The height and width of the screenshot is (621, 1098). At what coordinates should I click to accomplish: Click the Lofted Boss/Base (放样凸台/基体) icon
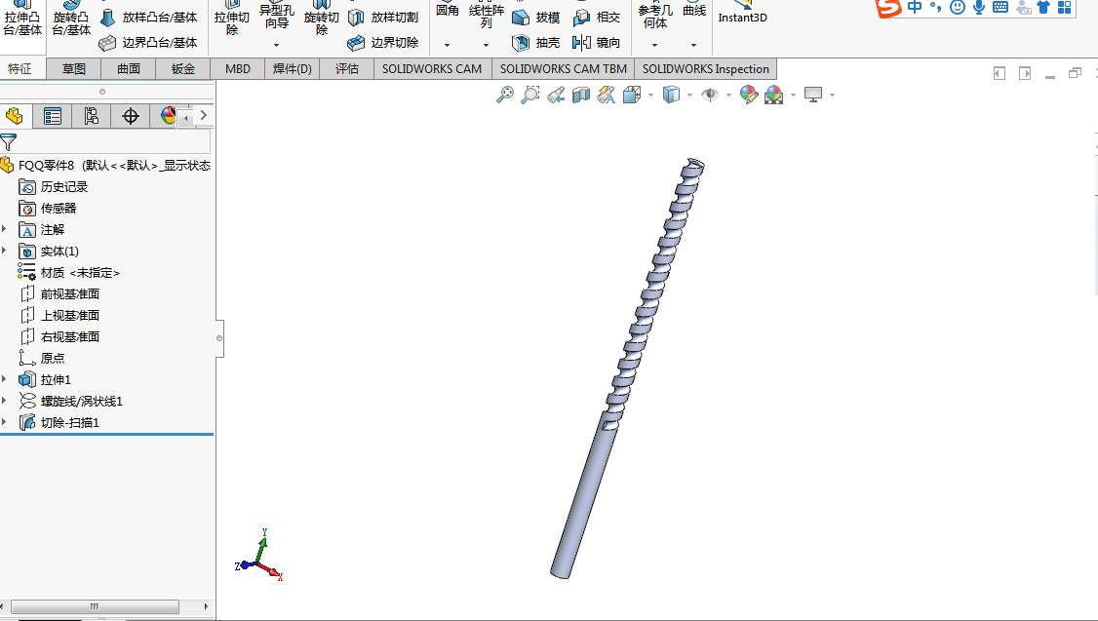point(107,18)
